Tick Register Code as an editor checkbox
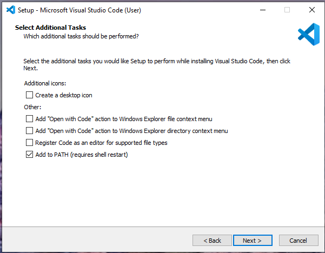This screenshot has width=325, height=253. (x=30, y=143)
